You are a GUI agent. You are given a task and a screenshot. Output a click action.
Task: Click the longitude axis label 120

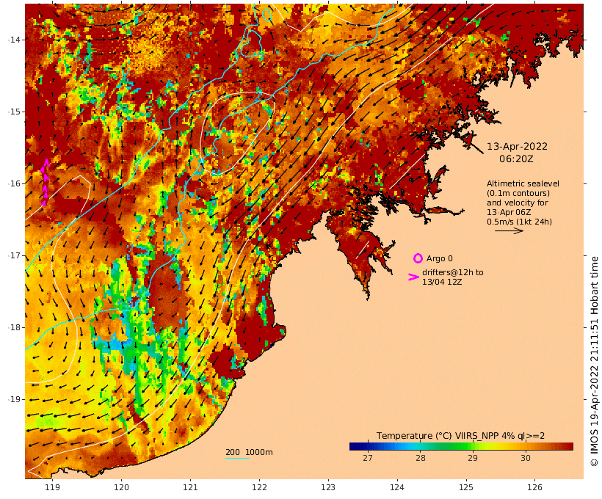click(121, 487)
